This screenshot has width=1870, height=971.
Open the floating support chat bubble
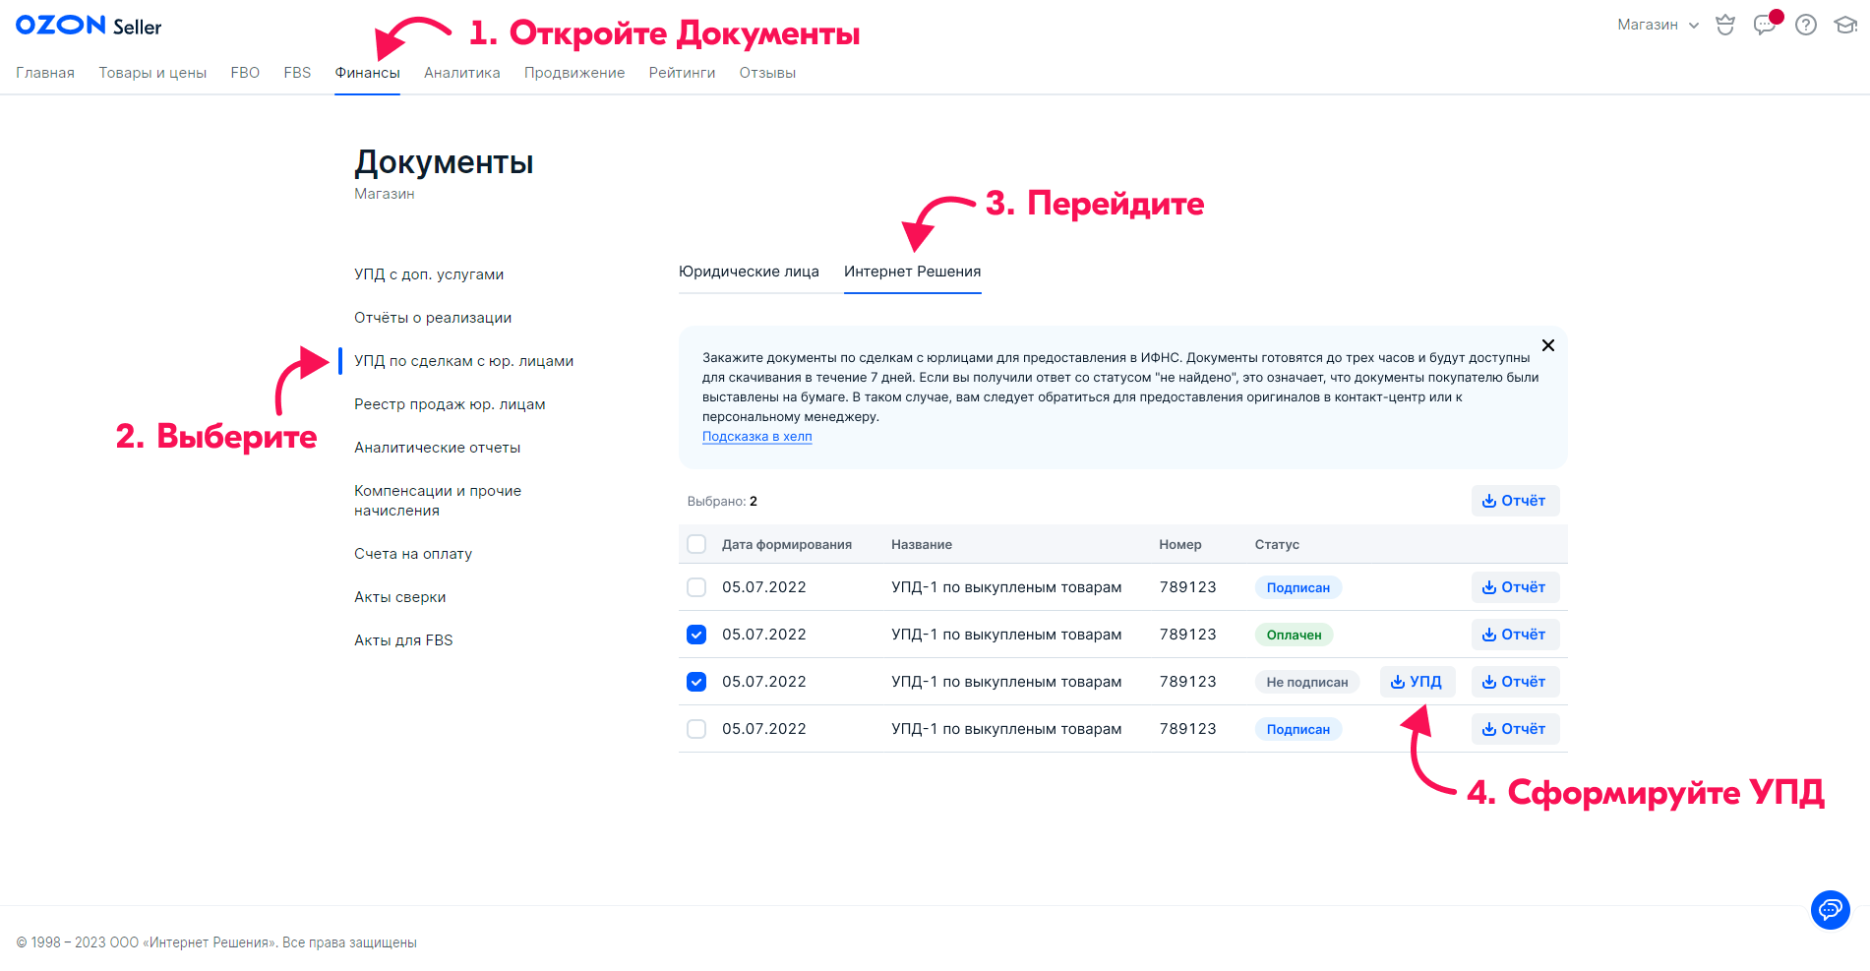(x=1830, y=909)
